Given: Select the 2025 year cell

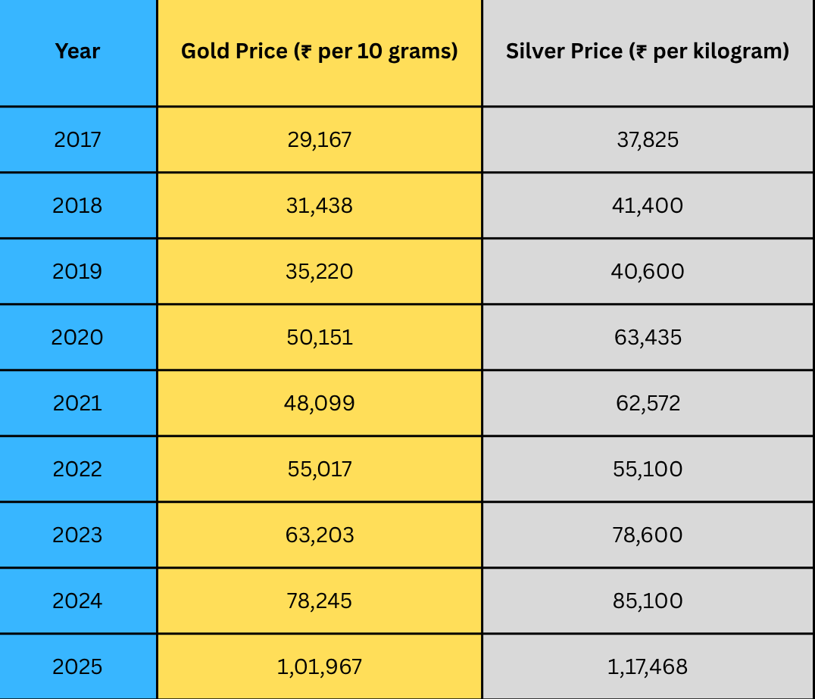Looking at the screenshot, I should click(x=77, y=666).
